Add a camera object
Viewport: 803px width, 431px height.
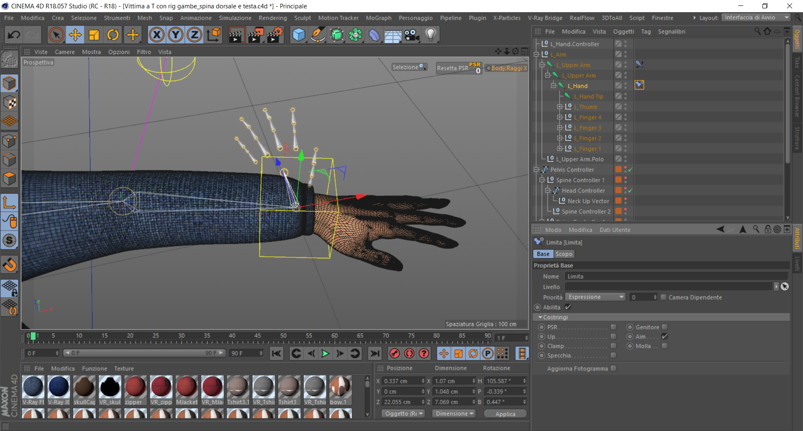coord(412,35)
